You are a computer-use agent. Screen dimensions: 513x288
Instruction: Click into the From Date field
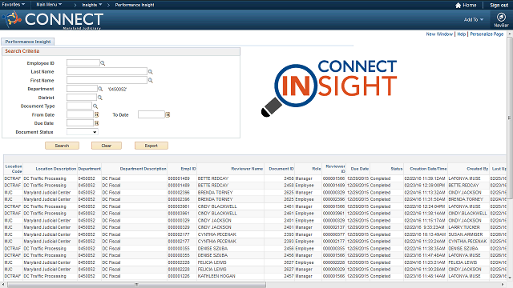[80, 114]
